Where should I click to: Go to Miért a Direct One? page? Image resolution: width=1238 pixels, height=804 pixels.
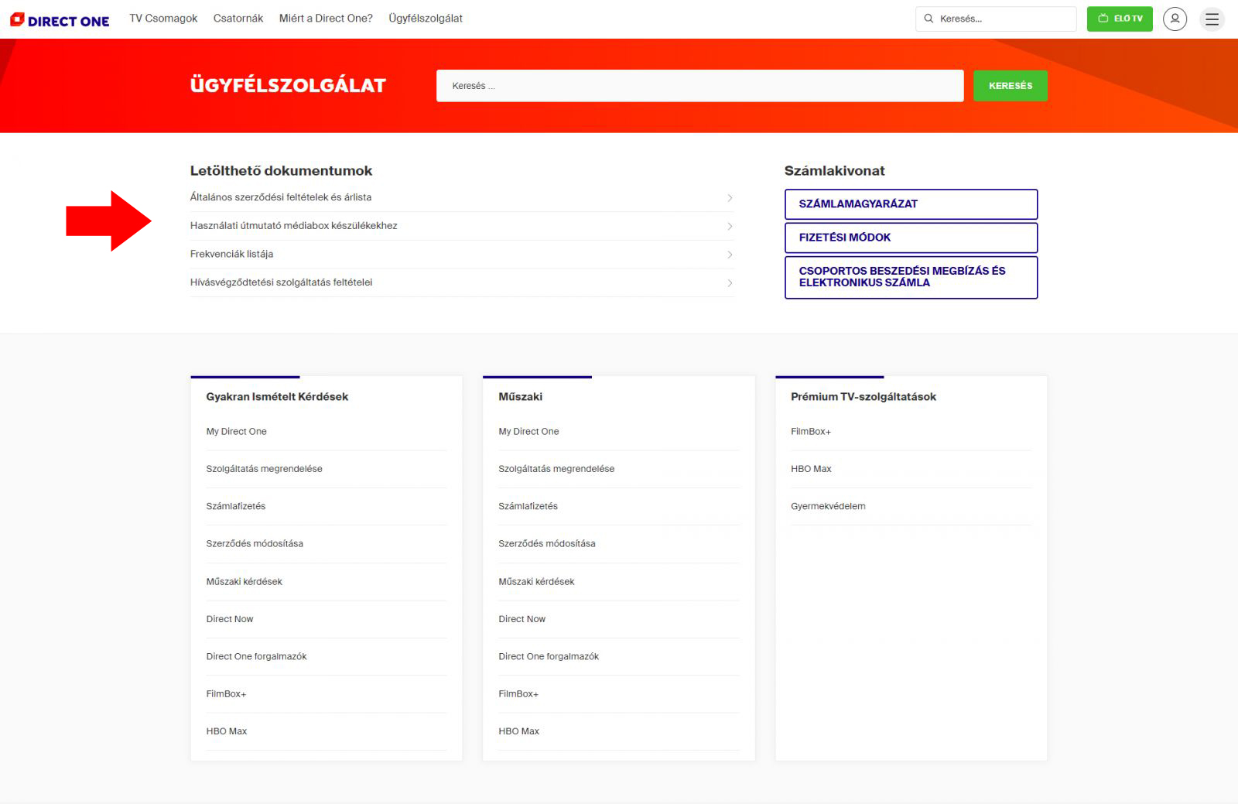point(326,19)
